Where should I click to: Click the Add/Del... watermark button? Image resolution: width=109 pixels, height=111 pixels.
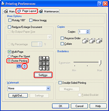point(18,96)
